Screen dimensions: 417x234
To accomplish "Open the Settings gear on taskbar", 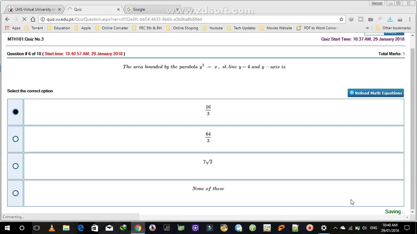I will pos(324,228).
